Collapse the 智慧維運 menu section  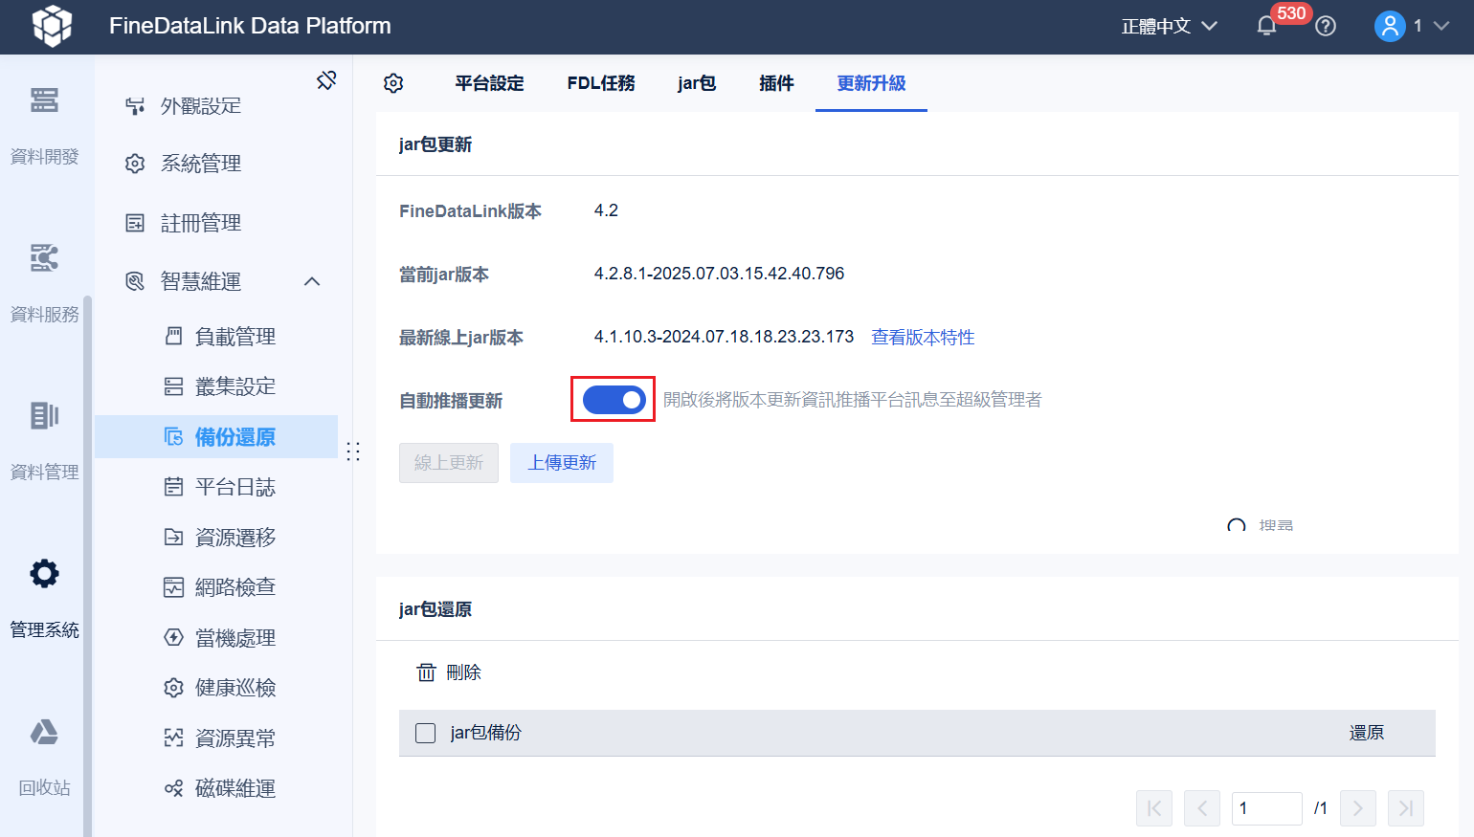pyautogui.click(x=312, y=281)
